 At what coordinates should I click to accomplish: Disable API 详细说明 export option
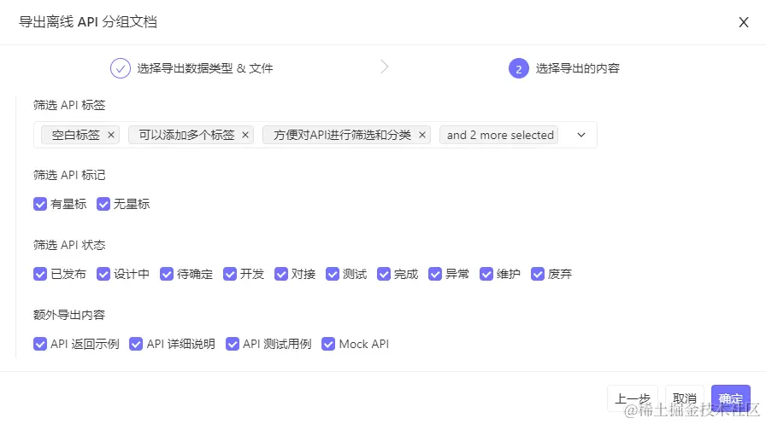pyautogui.click(x=136, y=344)
